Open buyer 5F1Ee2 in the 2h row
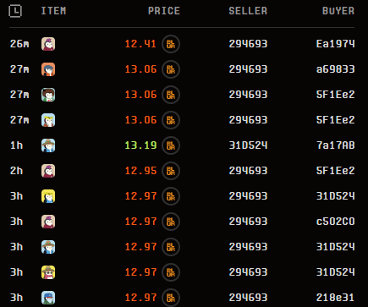The image size is (368, 307). pos(335,171)
